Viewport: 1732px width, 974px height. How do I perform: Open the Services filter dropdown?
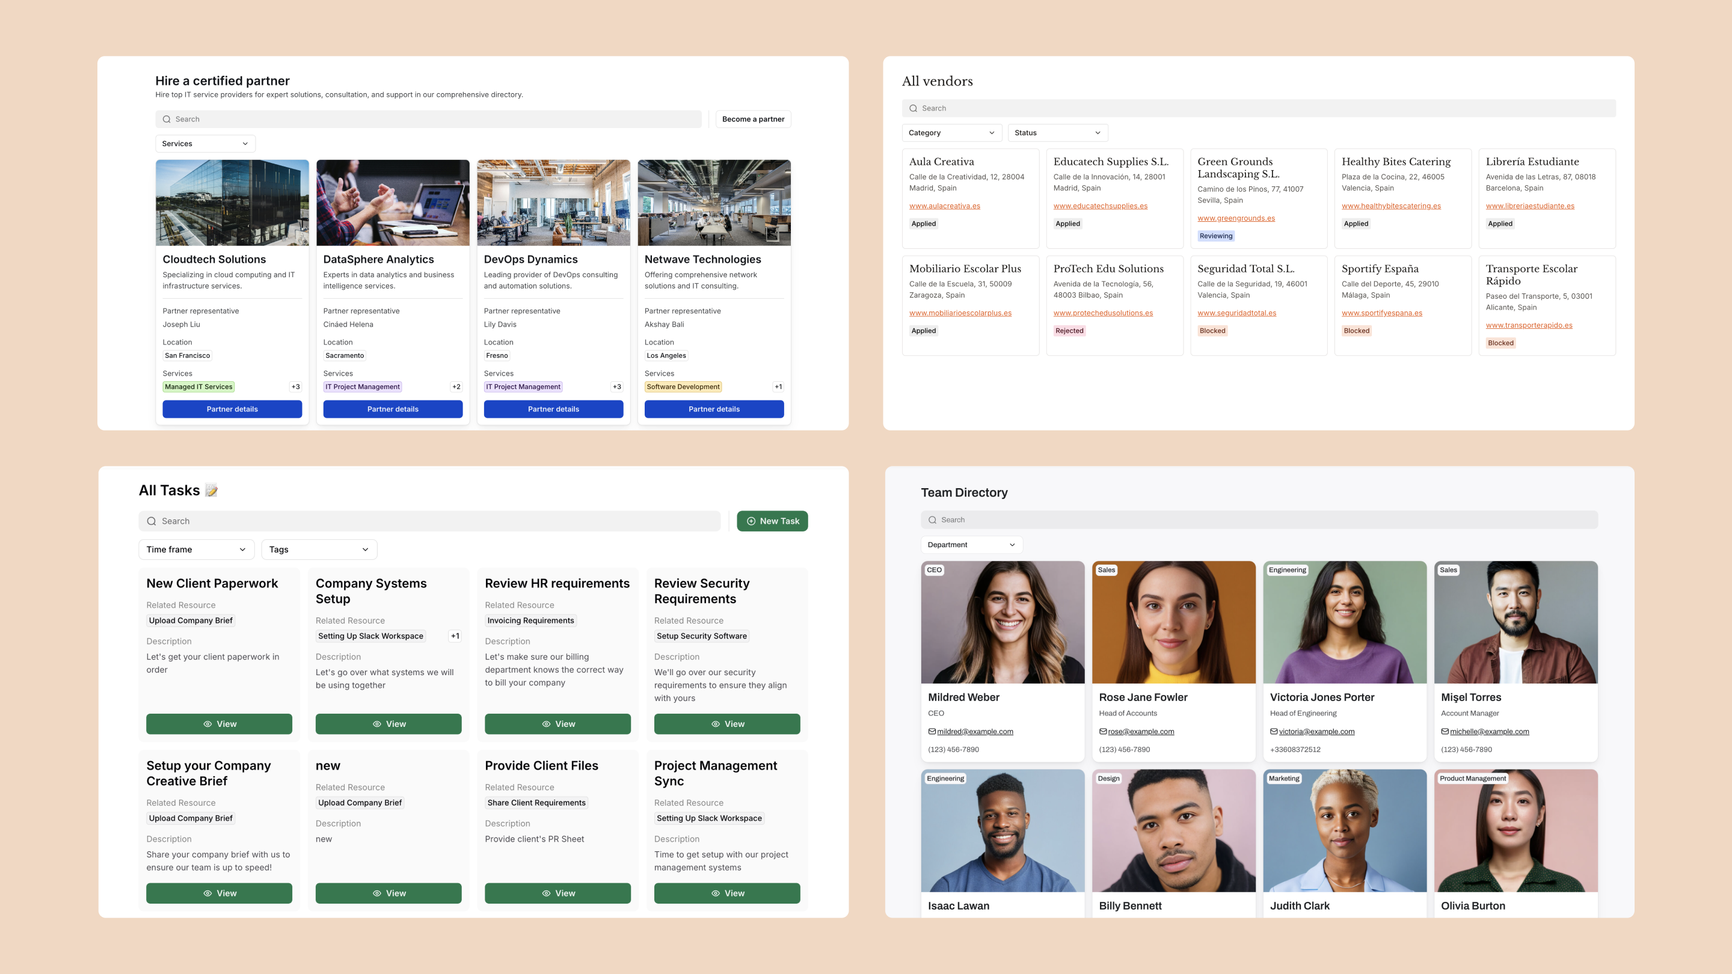coord(205,144)
